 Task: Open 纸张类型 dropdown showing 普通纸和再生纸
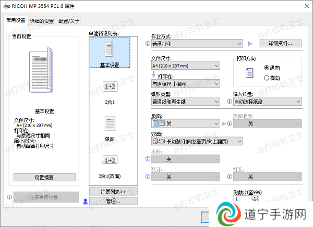186,102
